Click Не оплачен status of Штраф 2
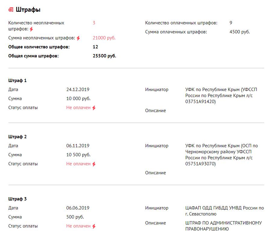The width and height of the screenshot is (272, 232). (x=78, y=164)
